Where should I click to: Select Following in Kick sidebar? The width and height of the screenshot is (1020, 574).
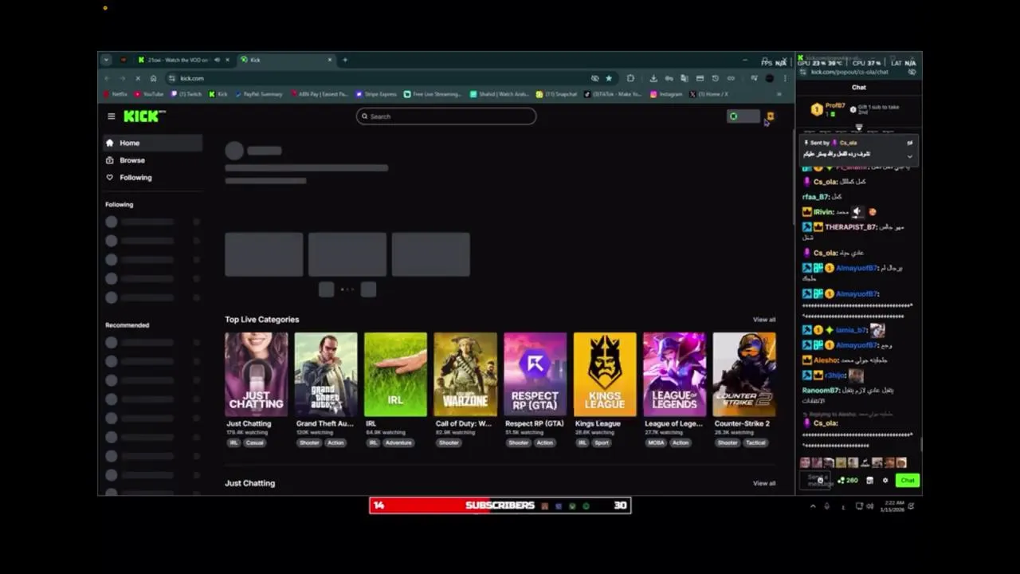point(152,177)
